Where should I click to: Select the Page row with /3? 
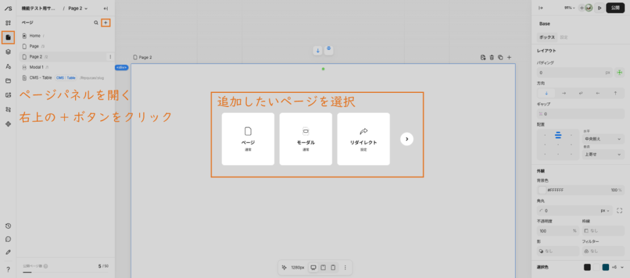point(65,46)
